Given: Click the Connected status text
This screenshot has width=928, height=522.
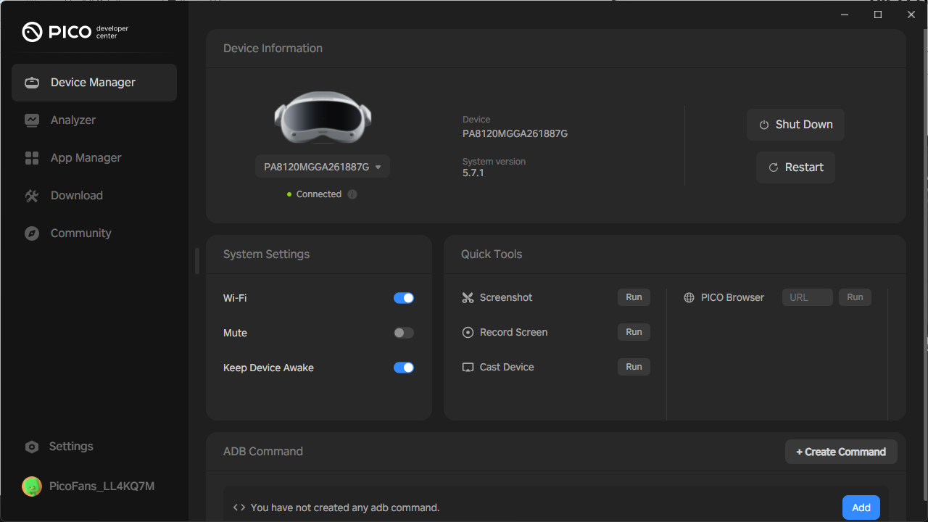Looking at the screenshot, I should 319,194.
